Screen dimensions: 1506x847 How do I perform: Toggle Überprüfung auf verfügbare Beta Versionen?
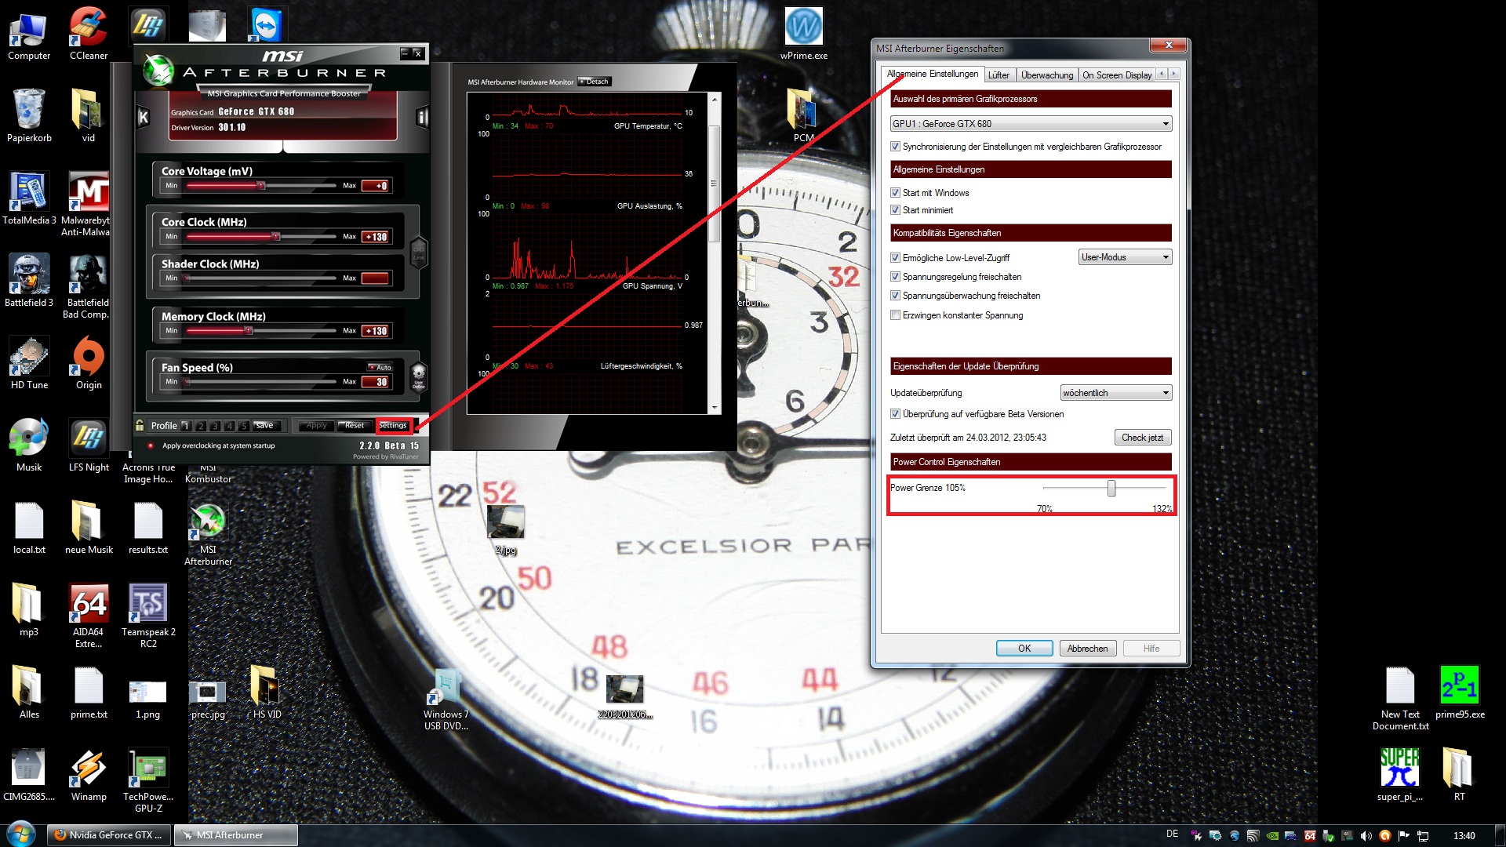[x=895, y=414]
